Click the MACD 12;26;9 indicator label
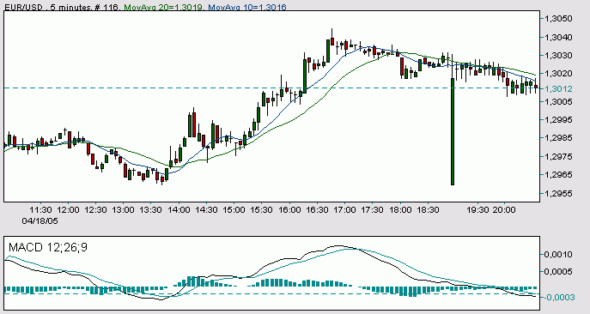590x314 pixels. (x=48, y=247)
